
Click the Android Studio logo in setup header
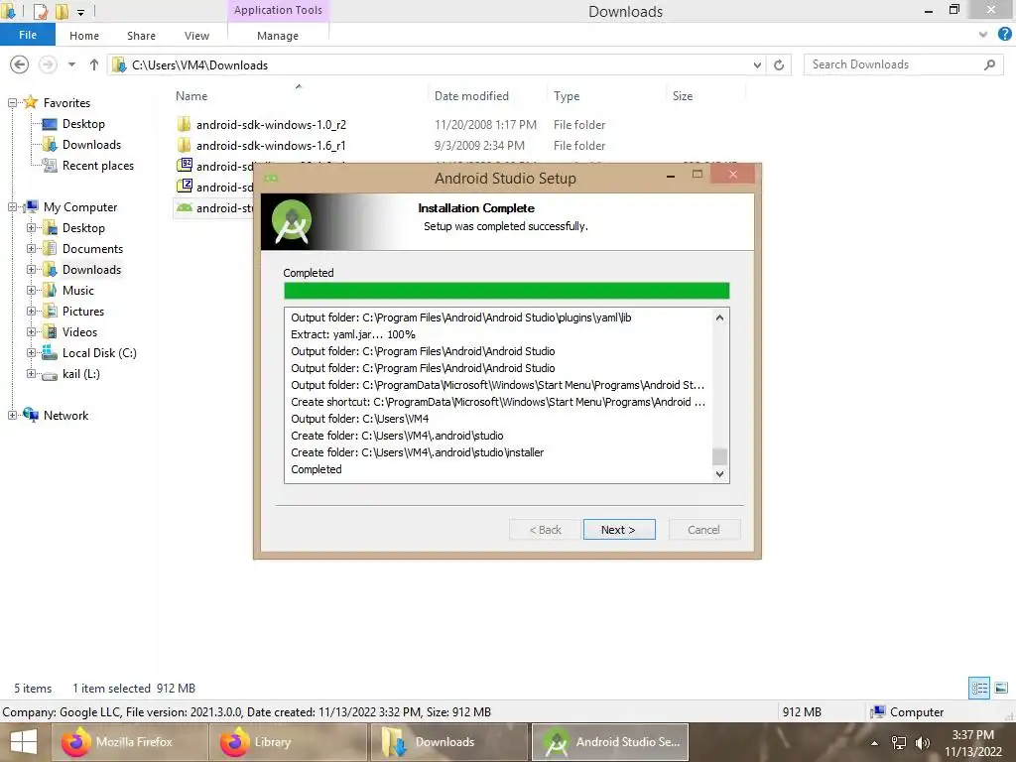[x=292, y=221]
